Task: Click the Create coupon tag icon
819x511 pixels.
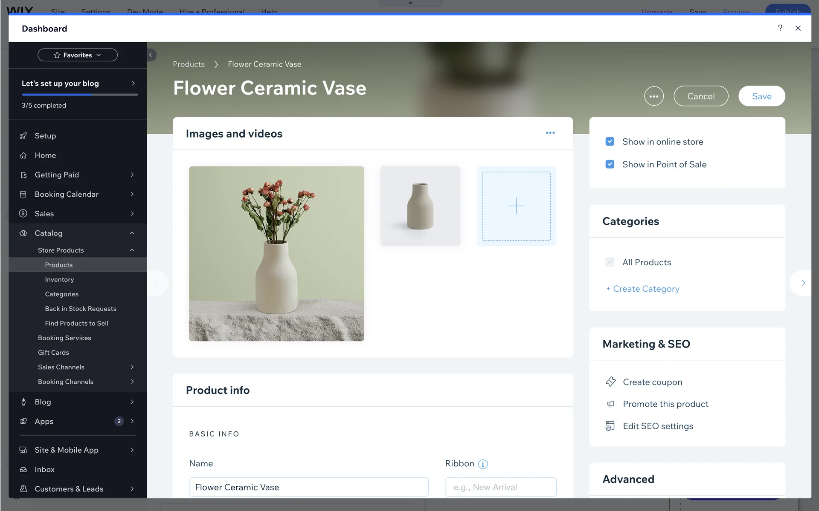Action: click(x=610, y=382)
